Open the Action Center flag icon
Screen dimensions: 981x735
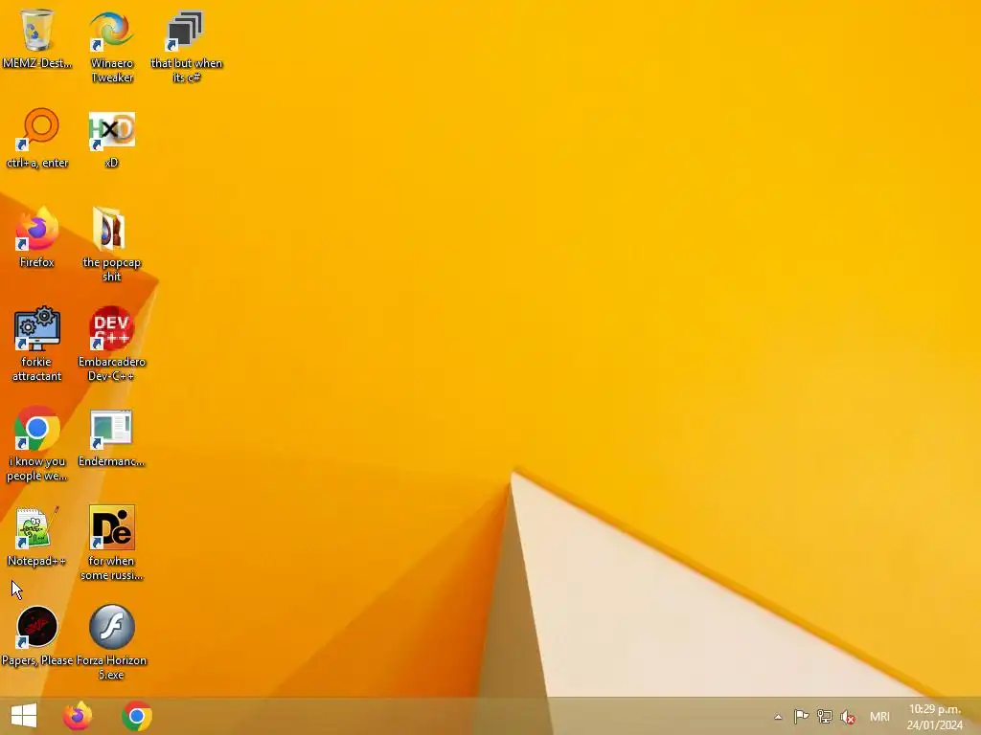coord(801,717)
